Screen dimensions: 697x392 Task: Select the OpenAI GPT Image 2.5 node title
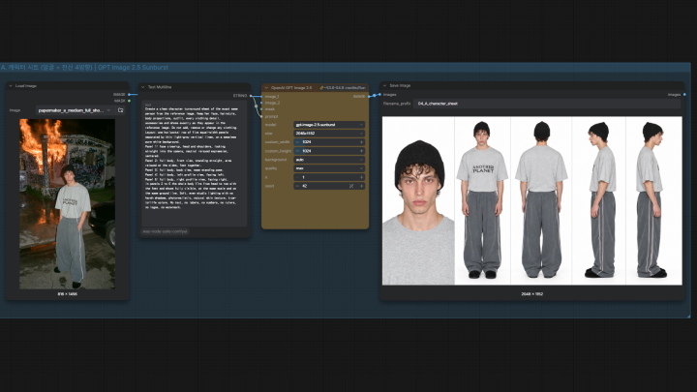coord(291,88)
